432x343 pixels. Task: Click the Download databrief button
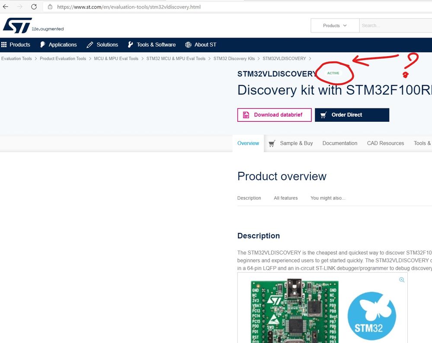275,115
